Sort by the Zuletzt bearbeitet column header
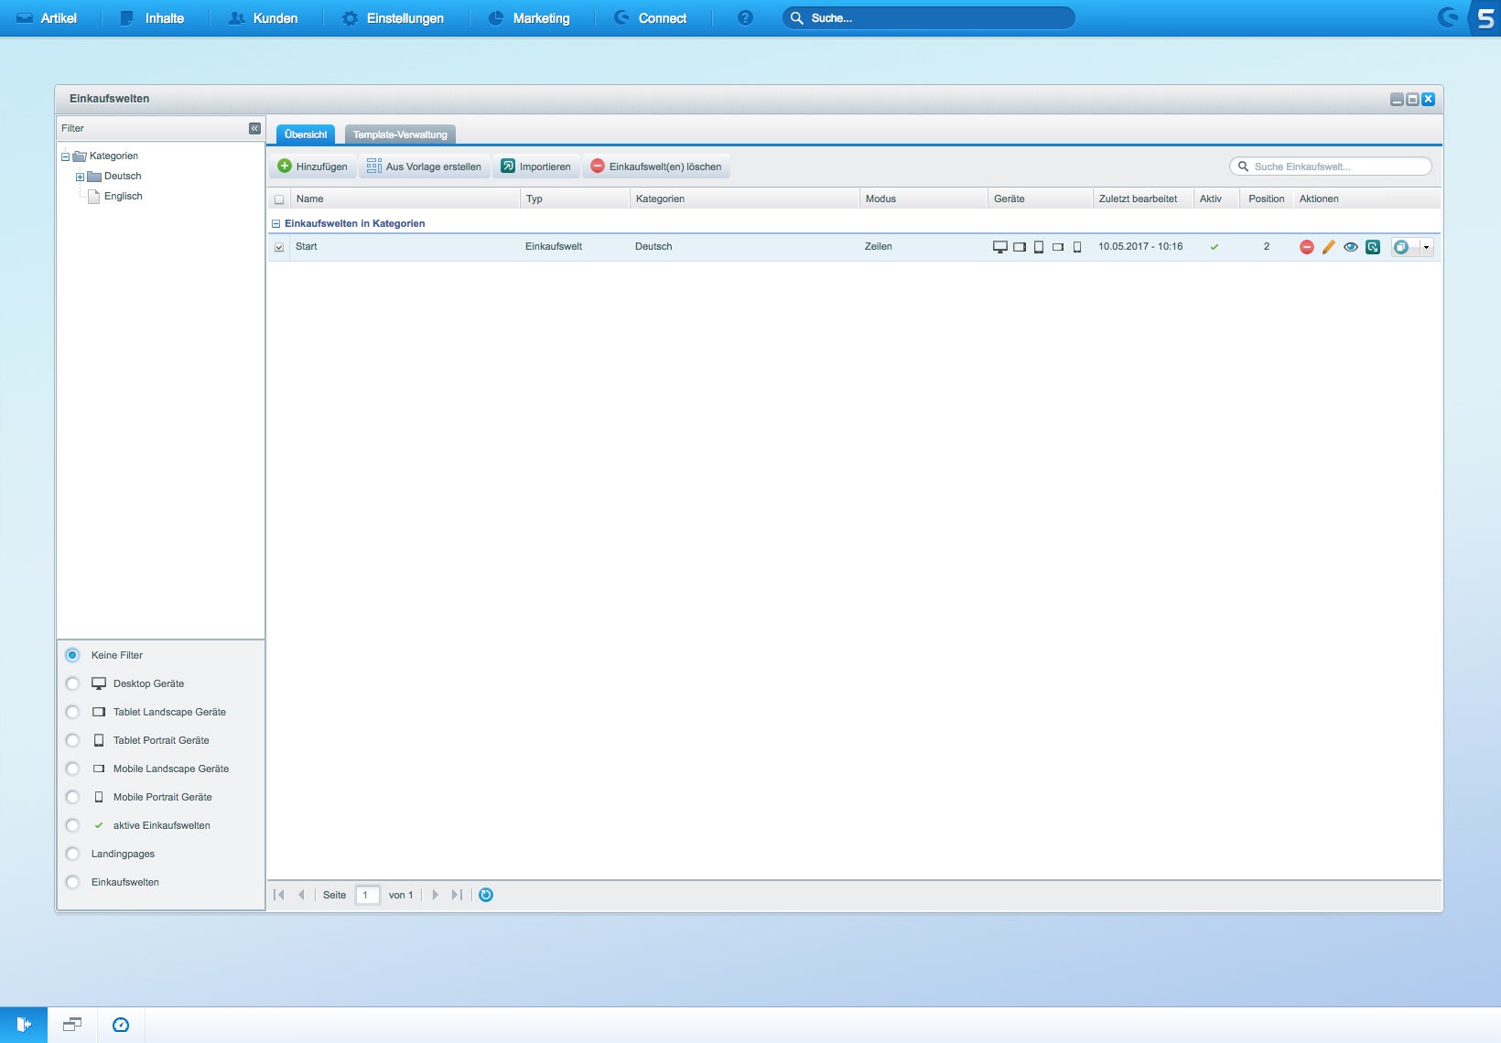 [1143, 199]
